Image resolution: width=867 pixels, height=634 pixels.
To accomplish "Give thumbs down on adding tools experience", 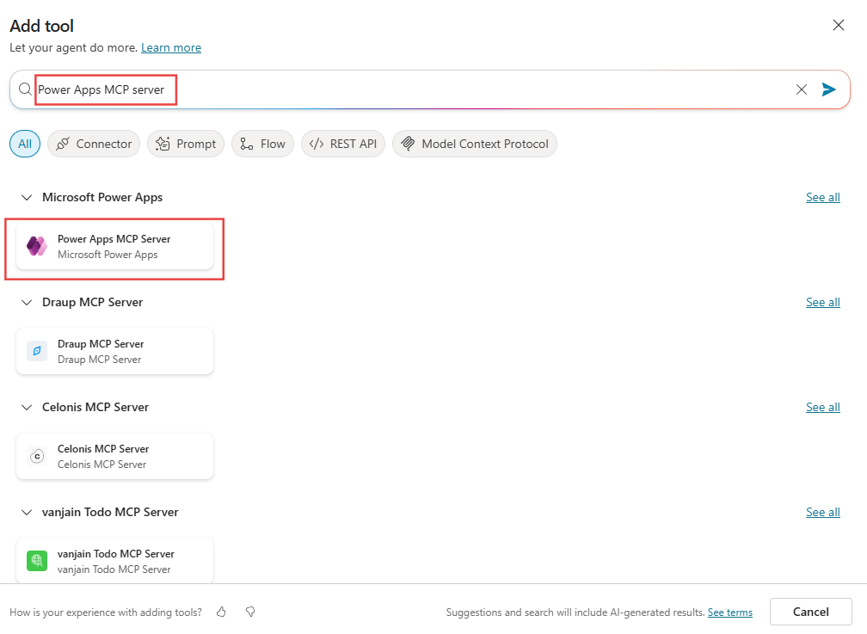I will click(249, 612).
